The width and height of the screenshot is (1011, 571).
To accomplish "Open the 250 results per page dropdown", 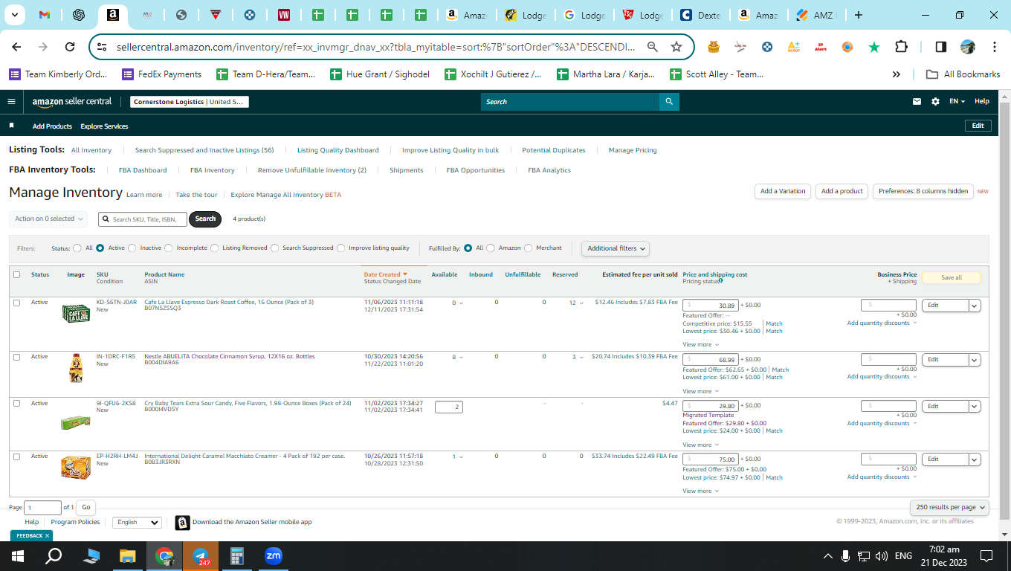I will [x=949, y=507].
